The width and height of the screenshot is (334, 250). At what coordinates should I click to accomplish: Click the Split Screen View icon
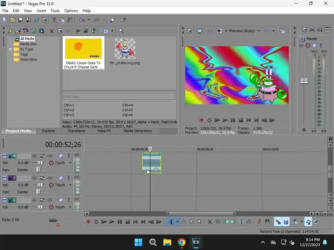[219, 31]
